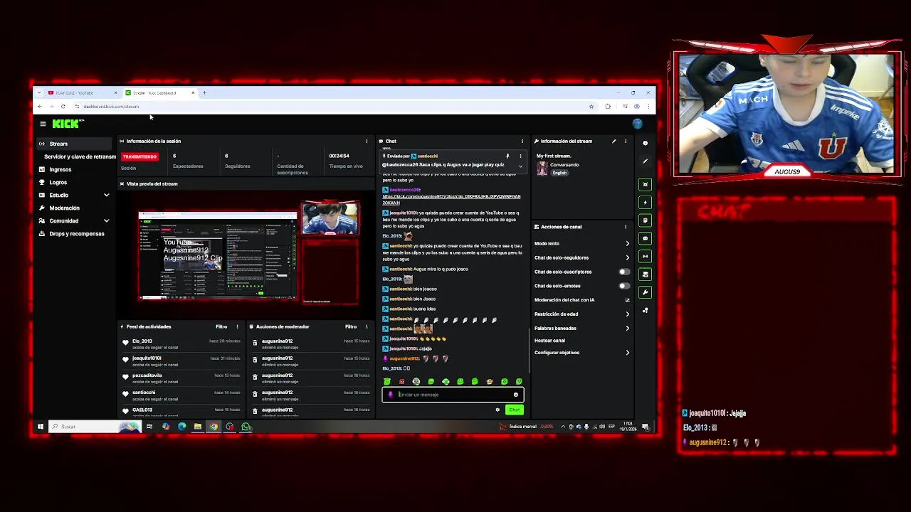Go back with the browser back arrow
The width and height of the screenshot is (911, 512).
pos(40,107)
